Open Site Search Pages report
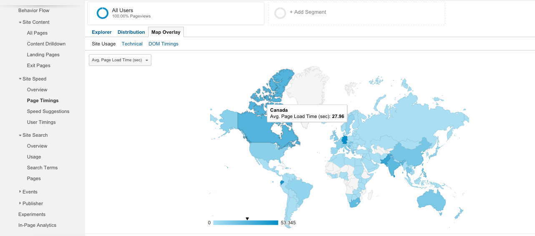 34,178
